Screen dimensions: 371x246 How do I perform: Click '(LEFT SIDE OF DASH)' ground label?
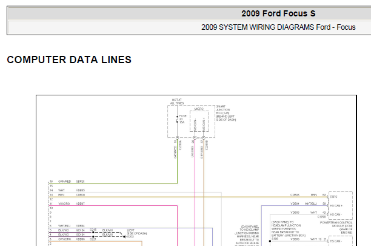(x=137, y=232)
